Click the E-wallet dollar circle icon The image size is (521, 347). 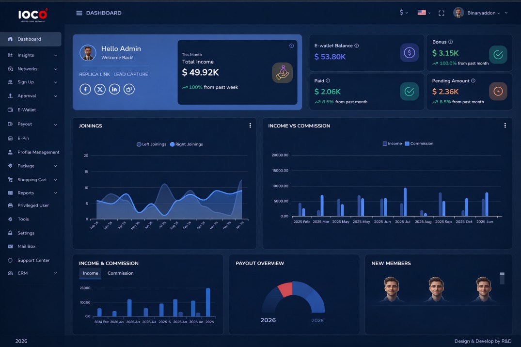(409, 52)
